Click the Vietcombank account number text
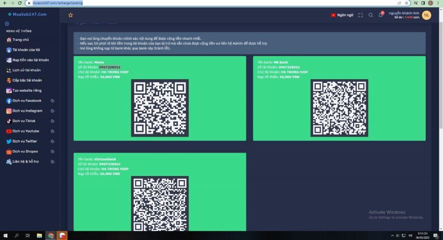Image resolution: width=443 pixels, height=240 pixels. coord(109,164)
